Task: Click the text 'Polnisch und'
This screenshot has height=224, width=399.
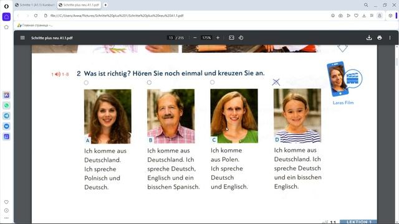Action: [102, 179]
